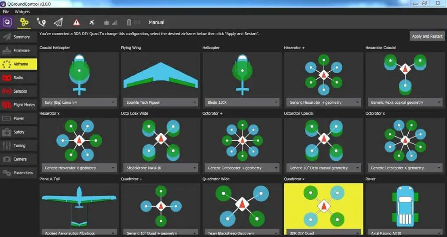Viewport: 447px width, 237px height.
Task: Click the GPS satellite status icon
Action: [x=92, y=22]
